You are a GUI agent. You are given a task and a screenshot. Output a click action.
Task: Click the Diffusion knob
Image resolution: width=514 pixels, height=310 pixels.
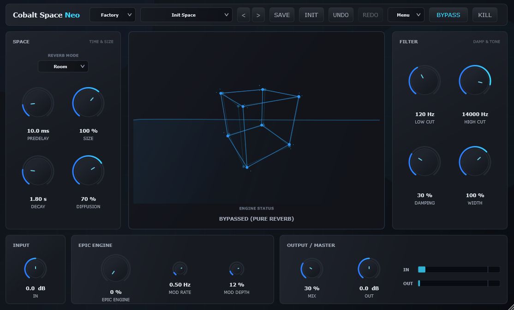click(x=88, y=171)
